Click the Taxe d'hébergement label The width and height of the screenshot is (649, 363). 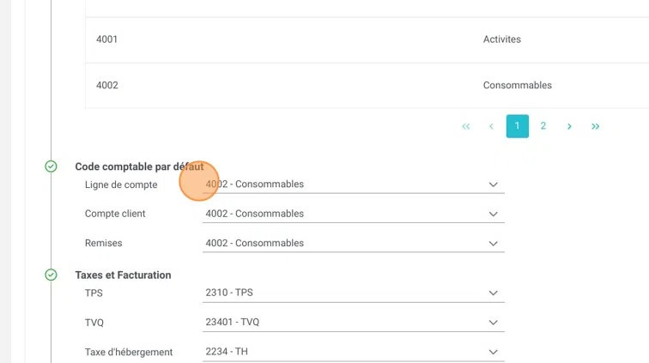coord(129,352)
